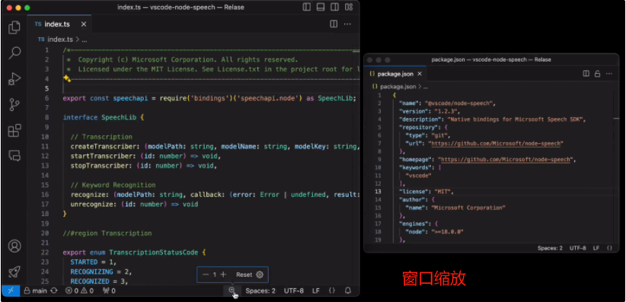626x302 pixels.
Task: Click the "version": "1.2.3" line
Action: tap(430, 111)
